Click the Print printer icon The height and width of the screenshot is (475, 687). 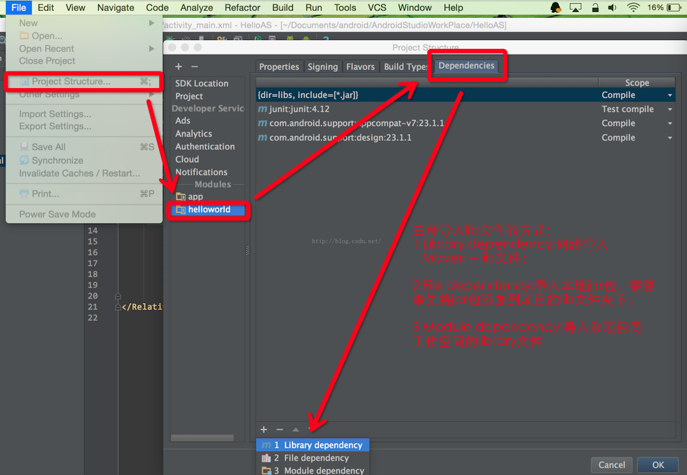24,193
